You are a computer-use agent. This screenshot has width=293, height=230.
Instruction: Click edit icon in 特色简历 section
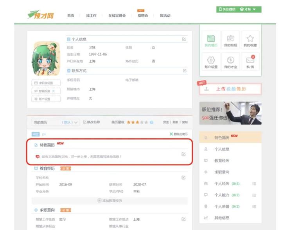[183, 154]
